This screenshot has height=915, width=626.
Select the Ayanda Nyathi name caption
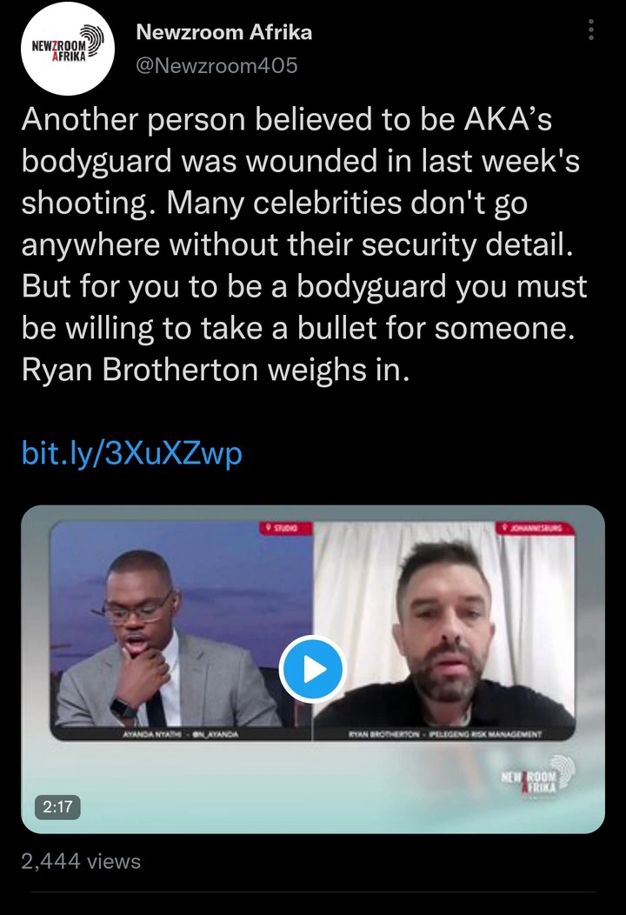pyautogui.click(x=180, y=734)
